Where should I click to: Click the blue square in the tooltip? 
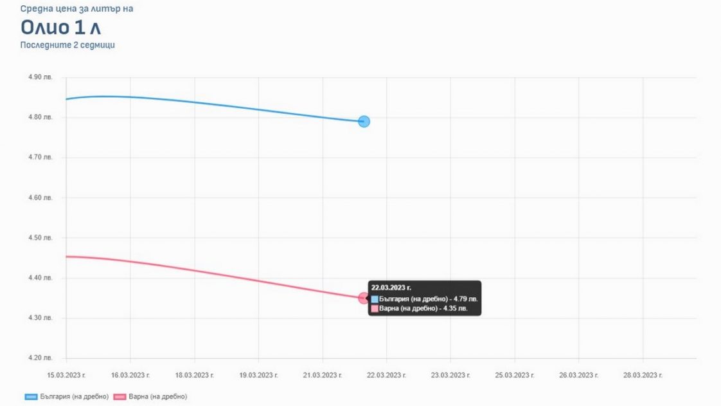pyautogui.click(x=375, y=299)
